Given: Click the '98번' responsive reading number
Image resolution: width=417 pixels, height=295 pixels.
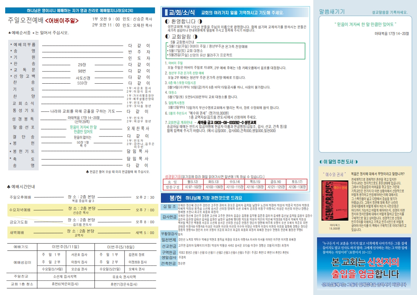Looking at the screenshot, I should [x=82, y=71].
